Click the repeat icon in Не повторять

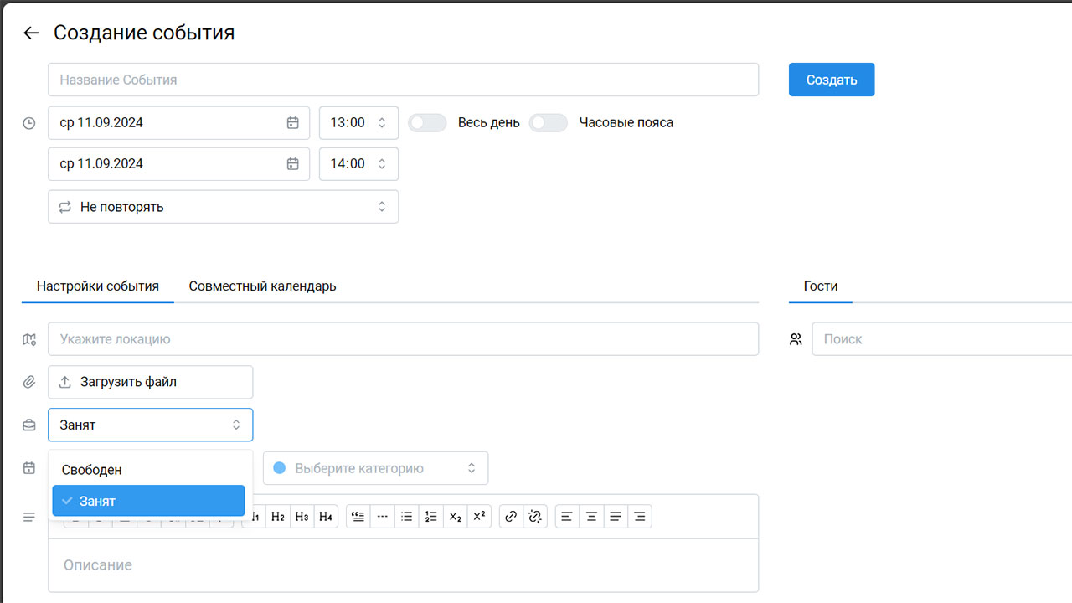tap(65, 207)
